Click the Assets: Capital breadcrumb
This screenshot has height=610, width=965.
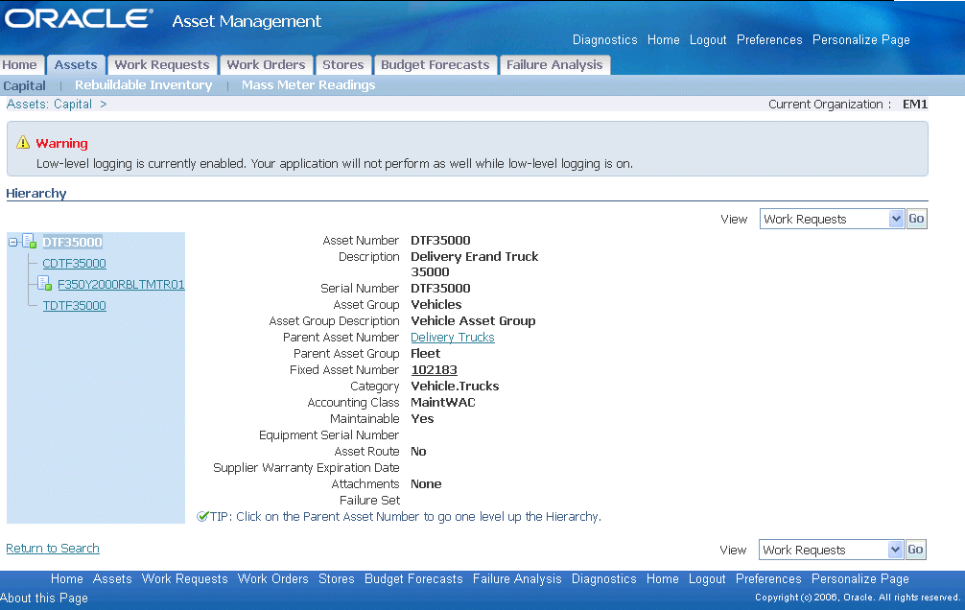pos(49,104)
